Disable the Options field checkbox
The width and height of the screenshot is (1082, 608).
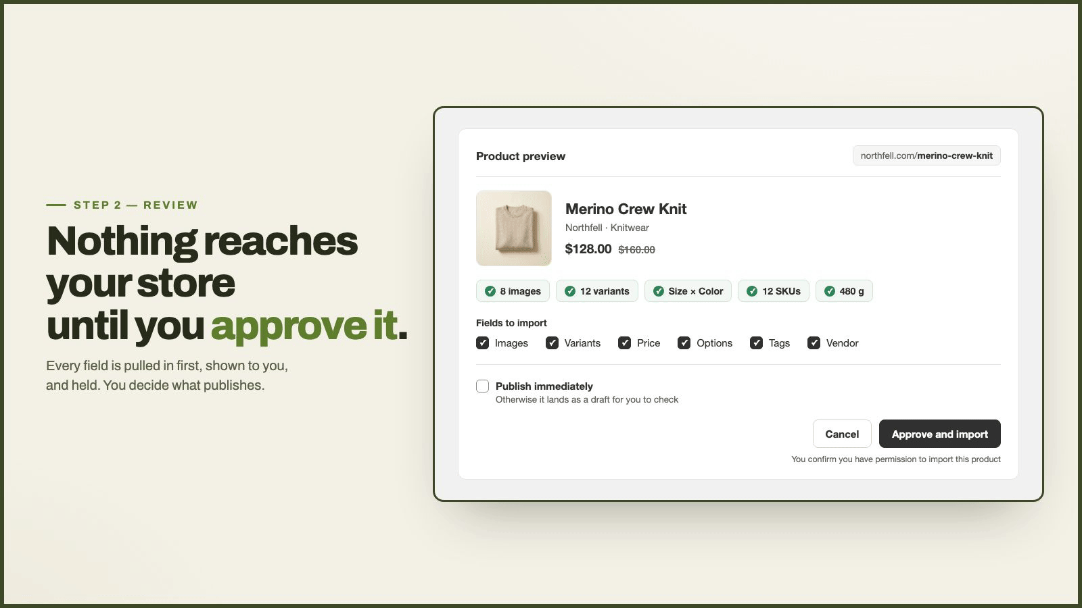point(684,343)
